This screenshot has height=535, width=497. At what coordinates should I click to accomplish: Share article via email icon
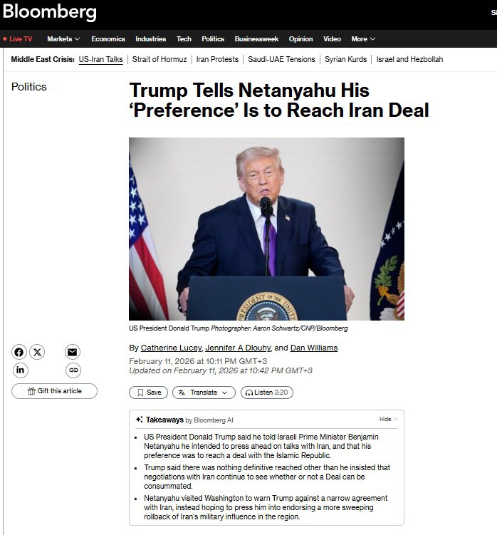tap(73, 352)
